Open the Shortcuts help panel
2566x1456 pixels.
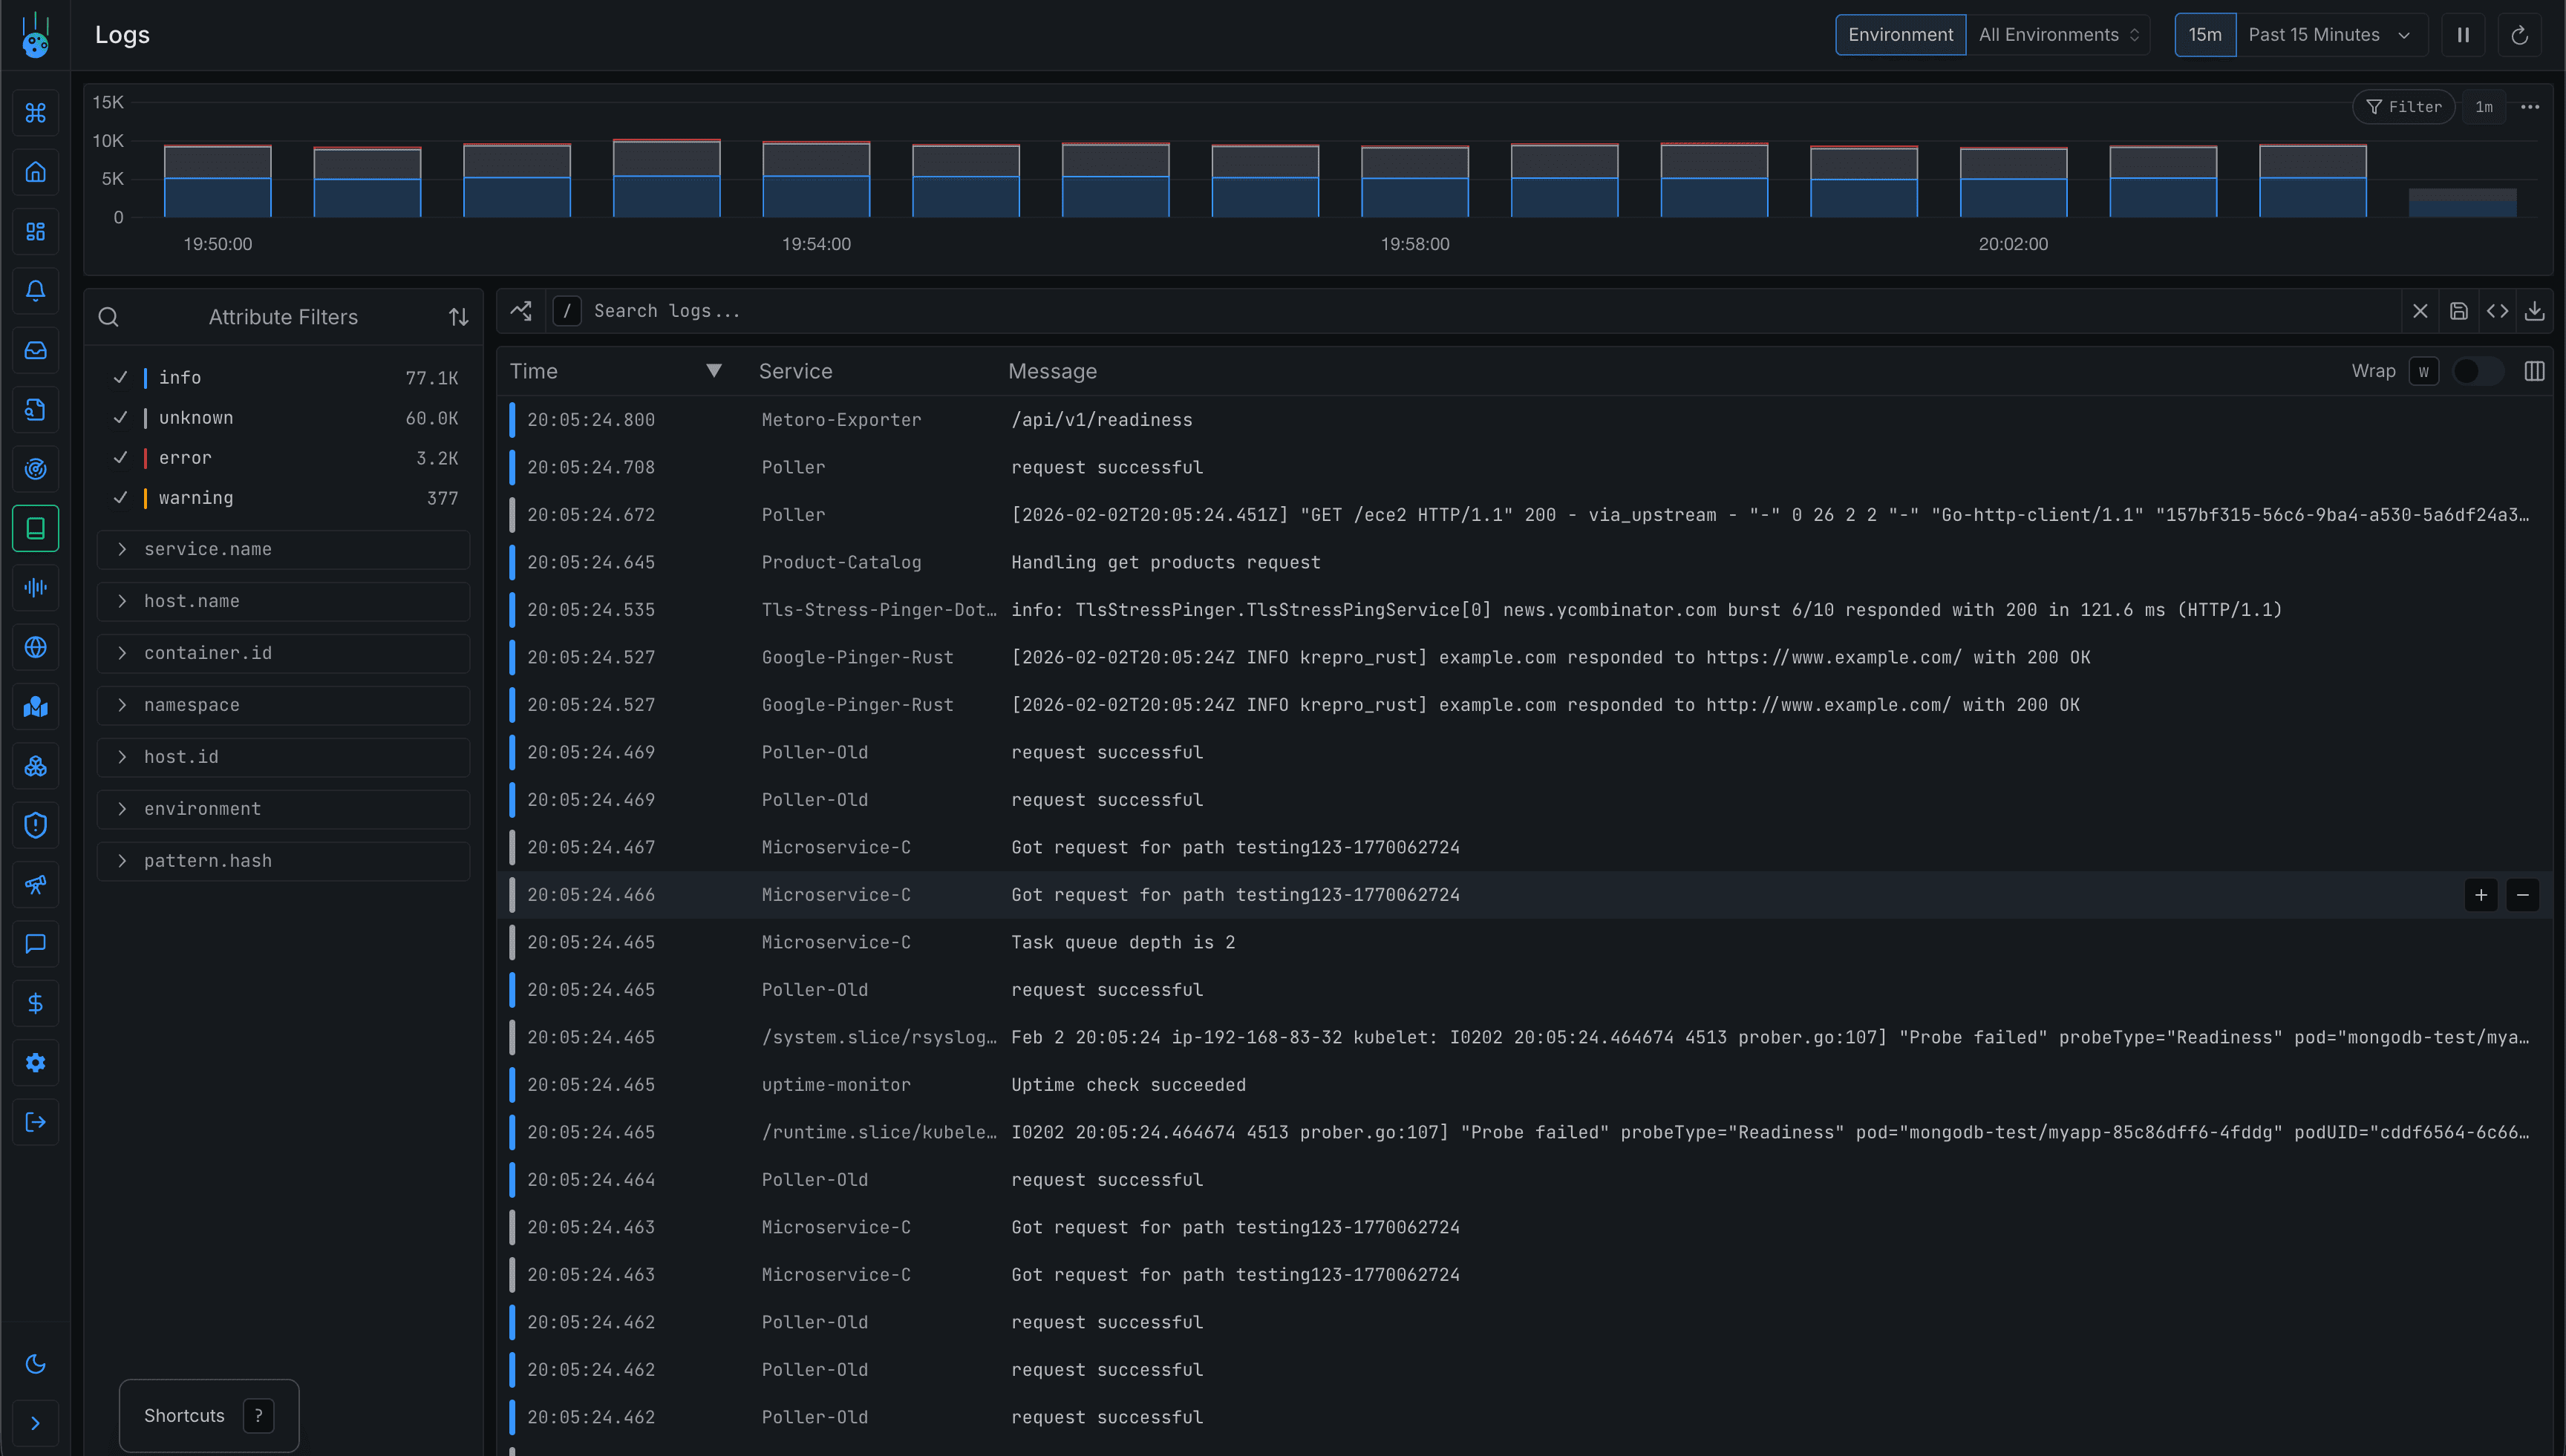pos(208,1415)
